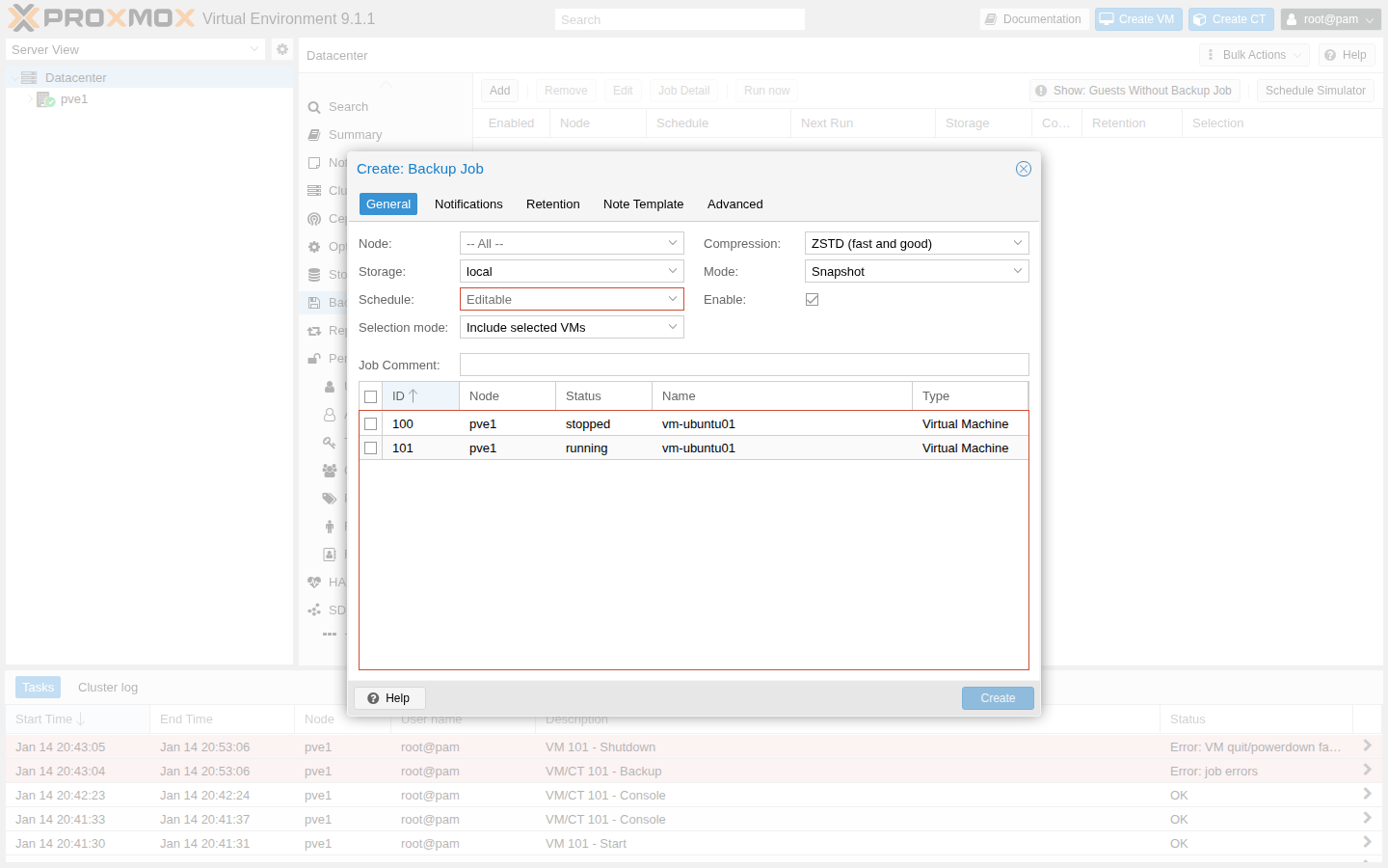This screenshot has width=1388, height=868.
Task: Open the Note Template tab
Action: coord(643,203)
